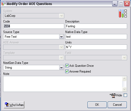Click into the Description field showing Fasting
The height and width of the screenshot is (111, 131).
(x=96, y=26)
